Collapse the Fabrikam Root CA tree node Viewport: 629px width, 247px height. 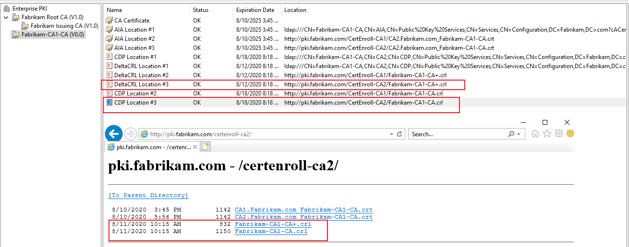[6, 17]
